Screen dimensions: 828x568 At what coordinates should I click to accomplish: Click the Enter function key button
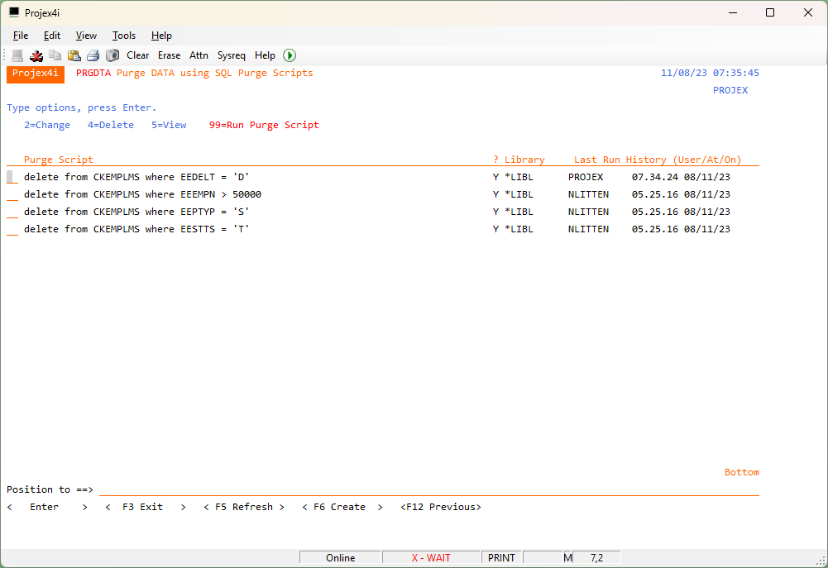coord(47,507)
